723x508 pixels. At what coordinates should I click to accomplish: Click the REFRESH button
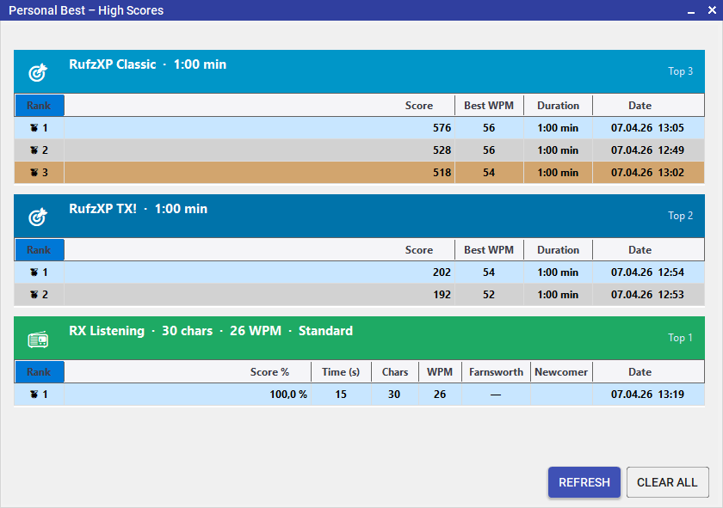click(x=584, y=482)
